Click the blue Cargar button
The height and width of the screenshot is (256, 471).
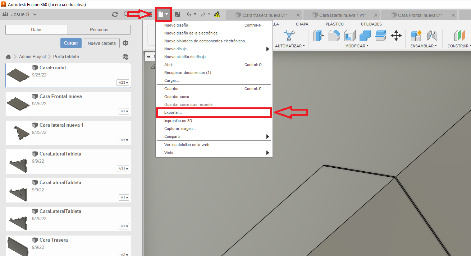pyautogui.click(x=71, y=43)
